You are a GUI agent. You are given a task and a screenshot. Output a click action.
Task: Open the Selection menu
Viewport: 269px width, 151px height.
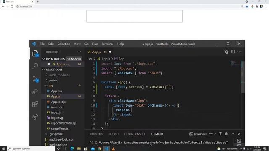[x=63, y=44]
